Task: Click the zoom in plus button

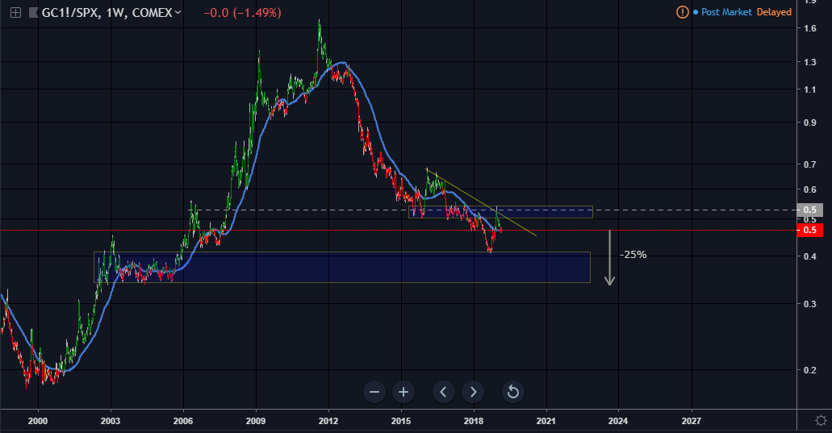Action: (x=403, y=393)
